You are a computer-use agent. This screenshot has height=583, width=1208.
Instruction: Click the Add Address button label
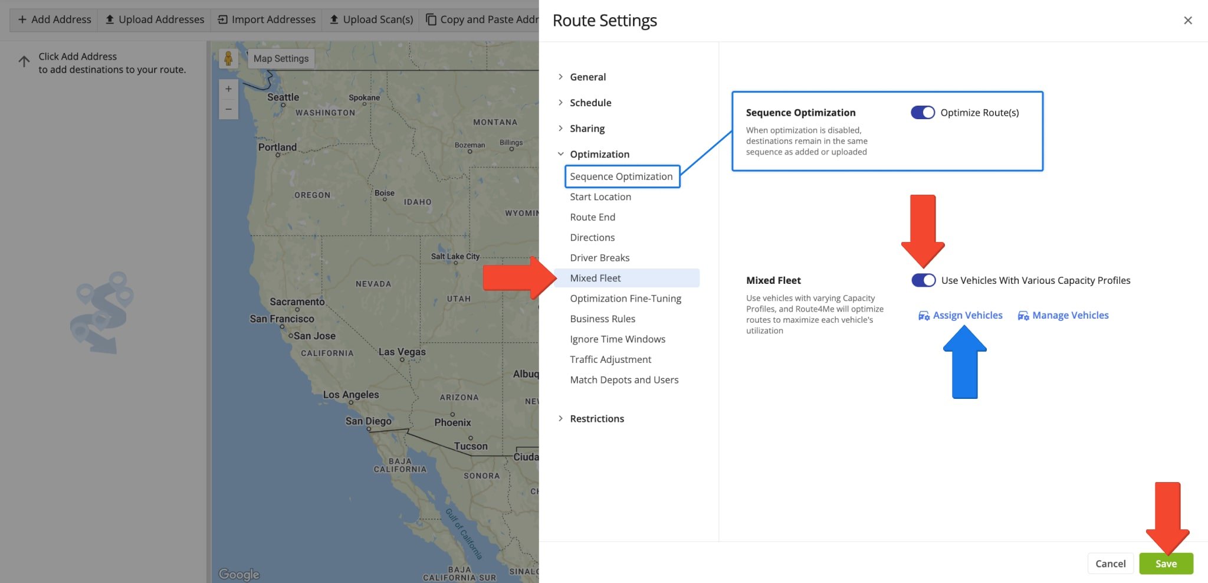(61, 19)
